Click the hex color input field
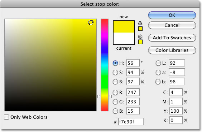 point(131,122)
